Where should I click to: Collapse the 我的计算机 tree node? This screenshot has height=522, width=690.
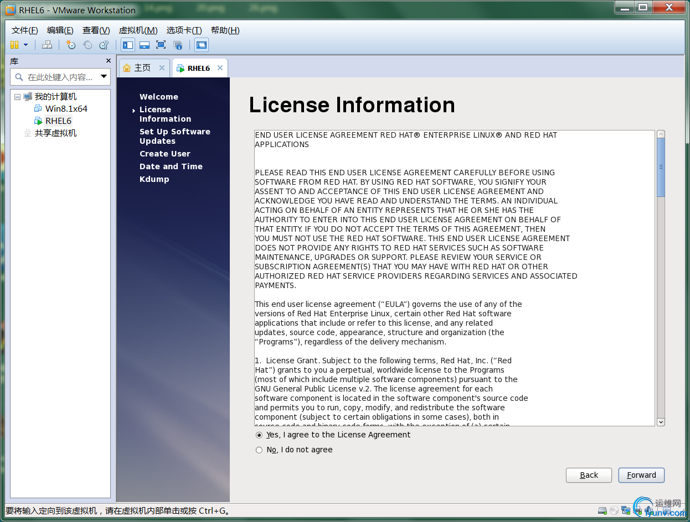click(18, 97)
